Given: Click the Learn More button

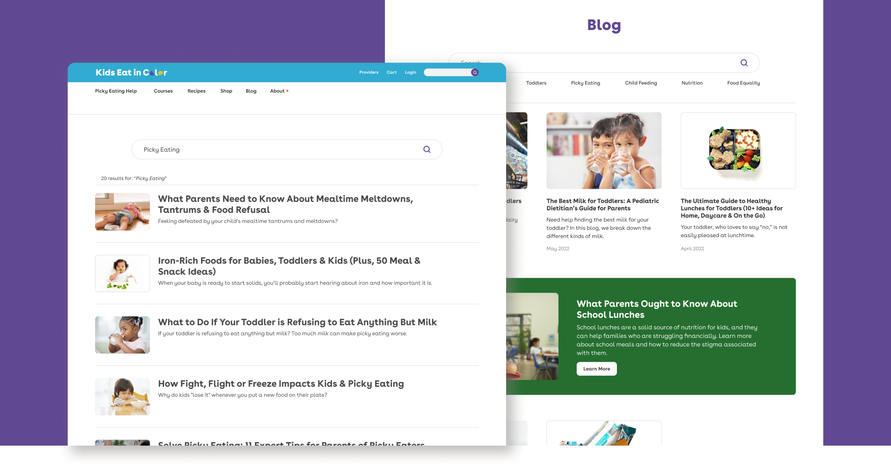Looking at the screenshot, I should tap(597, 369).
